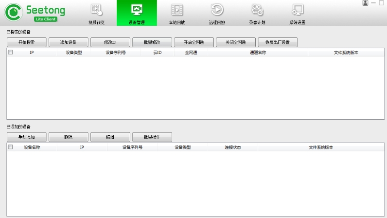
Task: Click the IP header in added devices table
Action: 82,147
